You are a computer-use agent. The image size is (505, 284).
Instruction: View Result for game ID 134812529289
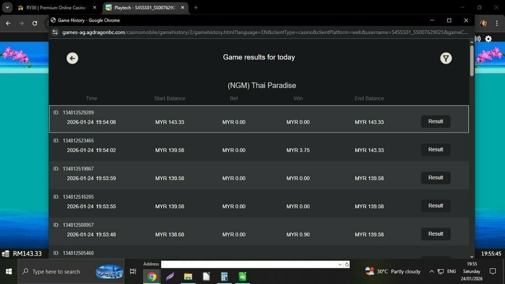[x=435, y=121]
